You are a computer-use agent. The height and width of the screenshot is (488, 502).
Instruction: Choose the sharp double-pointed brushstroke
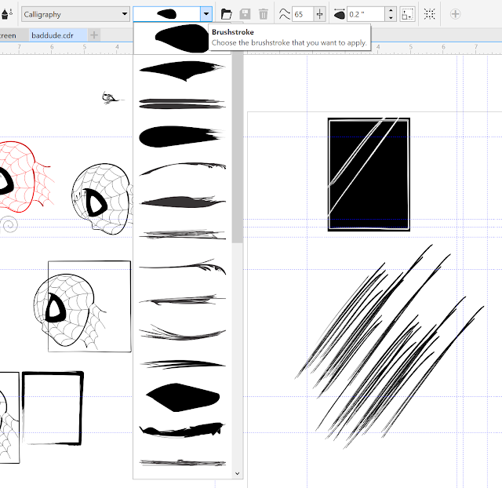(x=183, y=364)
